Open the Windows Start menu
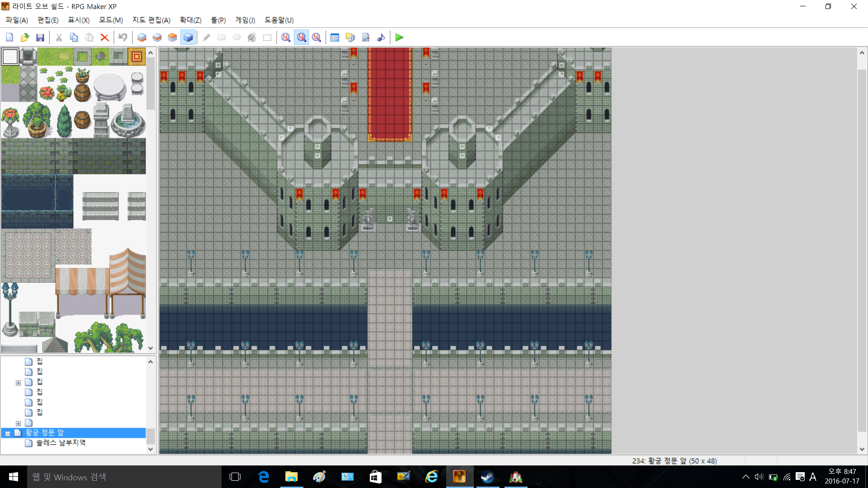 point(14,477)
